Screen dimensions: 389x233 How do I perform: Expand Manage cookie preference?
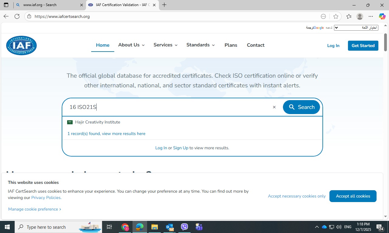pyautogui.click(x=34, y=209)
